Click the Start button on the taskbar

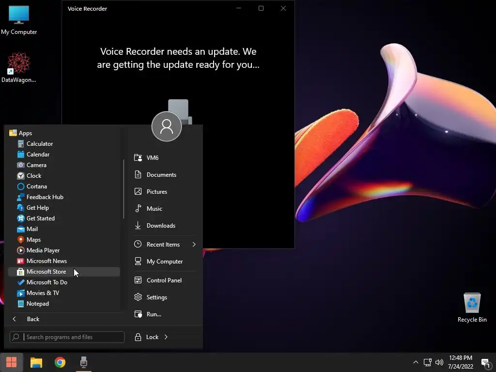click(x=12, y=362)
